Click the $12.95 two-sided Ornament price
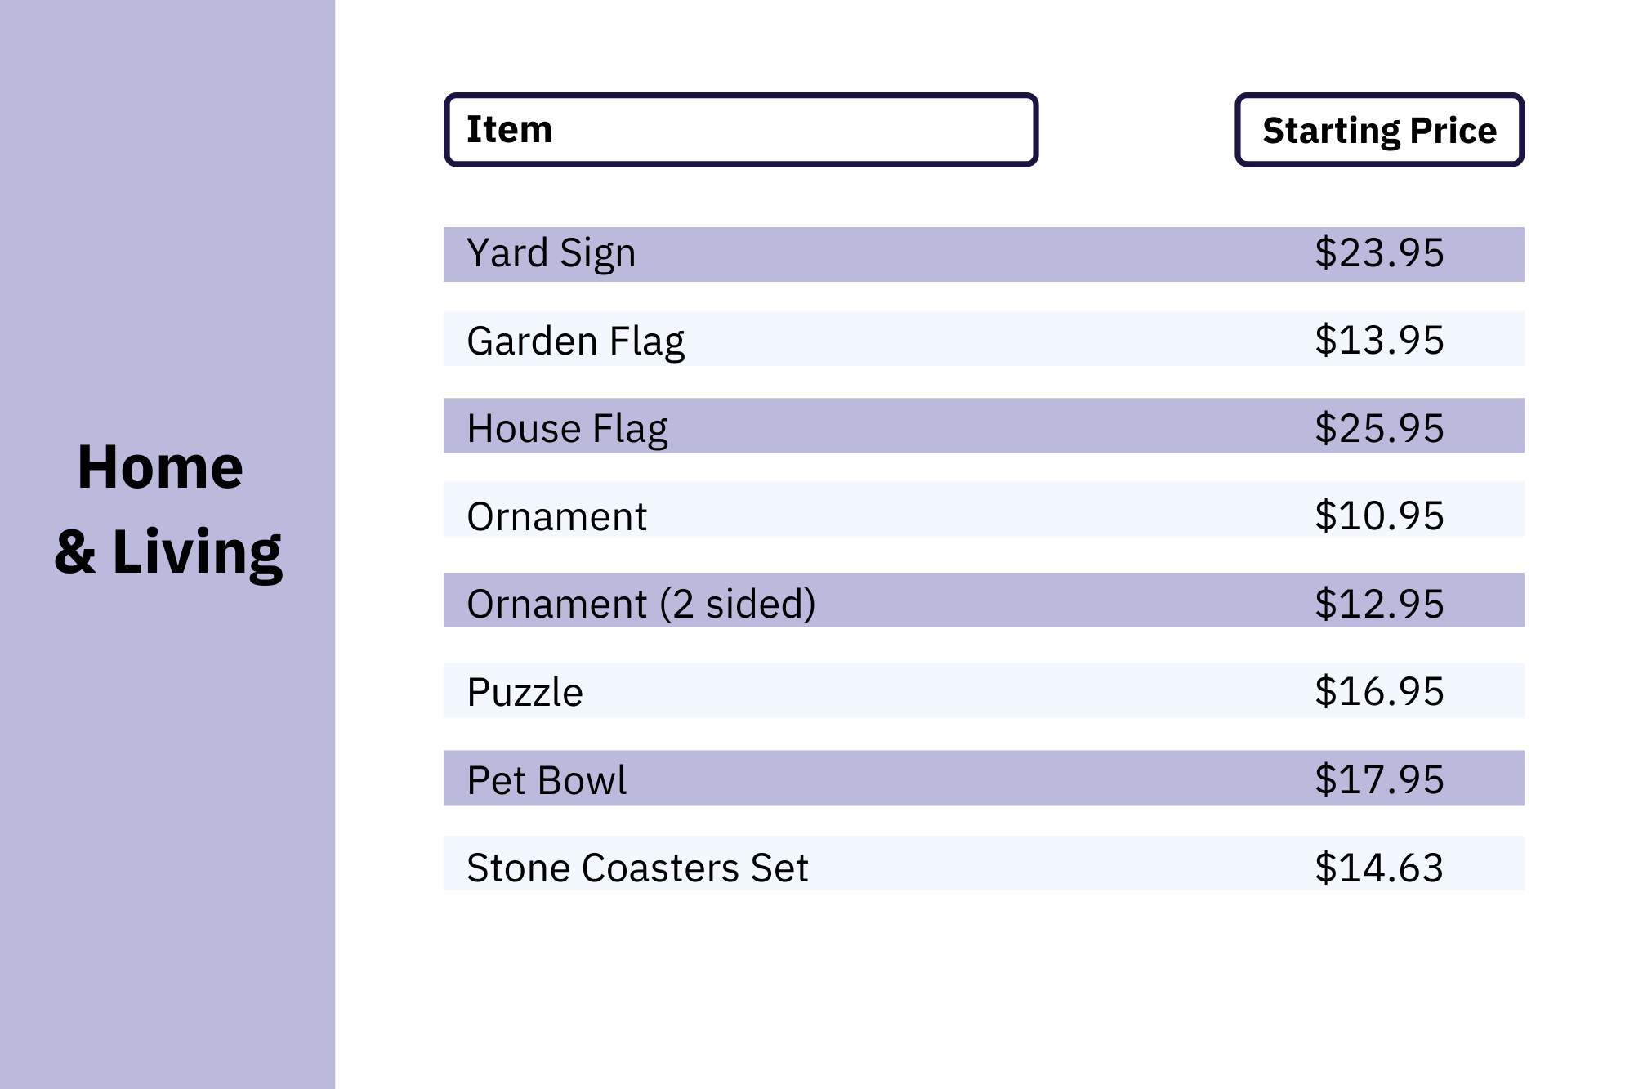Screen dimensions: 1634x1089 point(1379,605)
